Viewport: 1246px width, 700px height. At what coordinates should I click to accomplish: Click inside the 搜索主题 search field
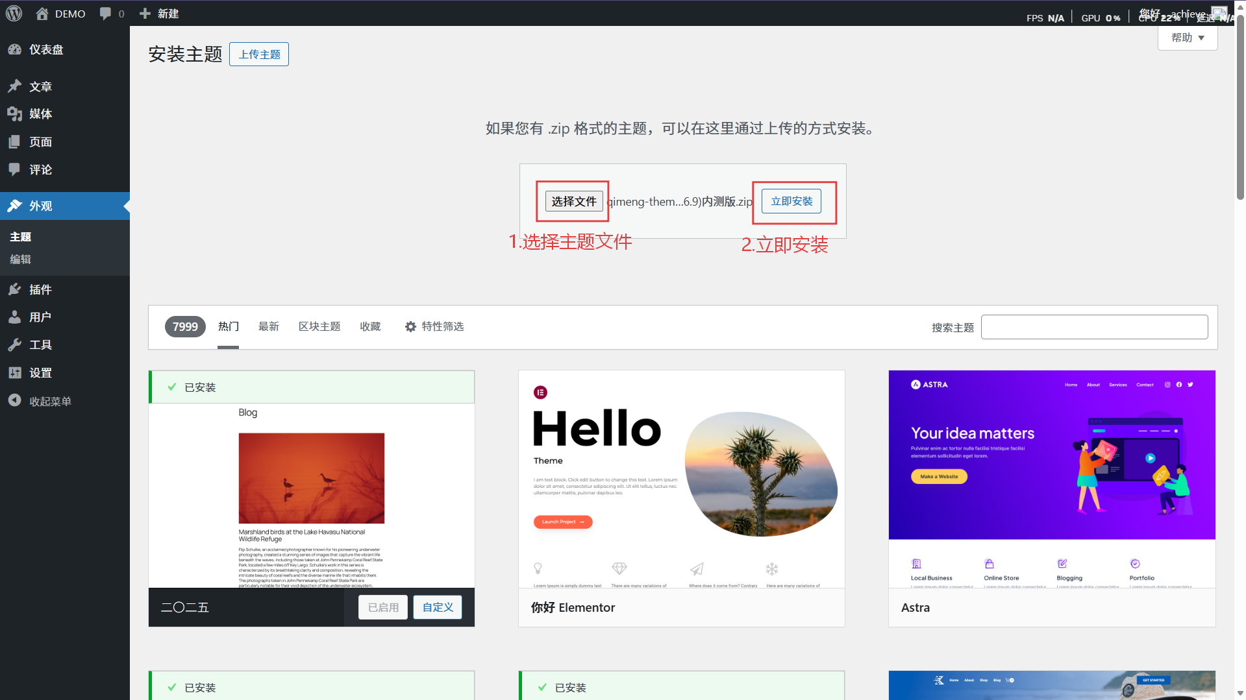(x=1093, y=326)
